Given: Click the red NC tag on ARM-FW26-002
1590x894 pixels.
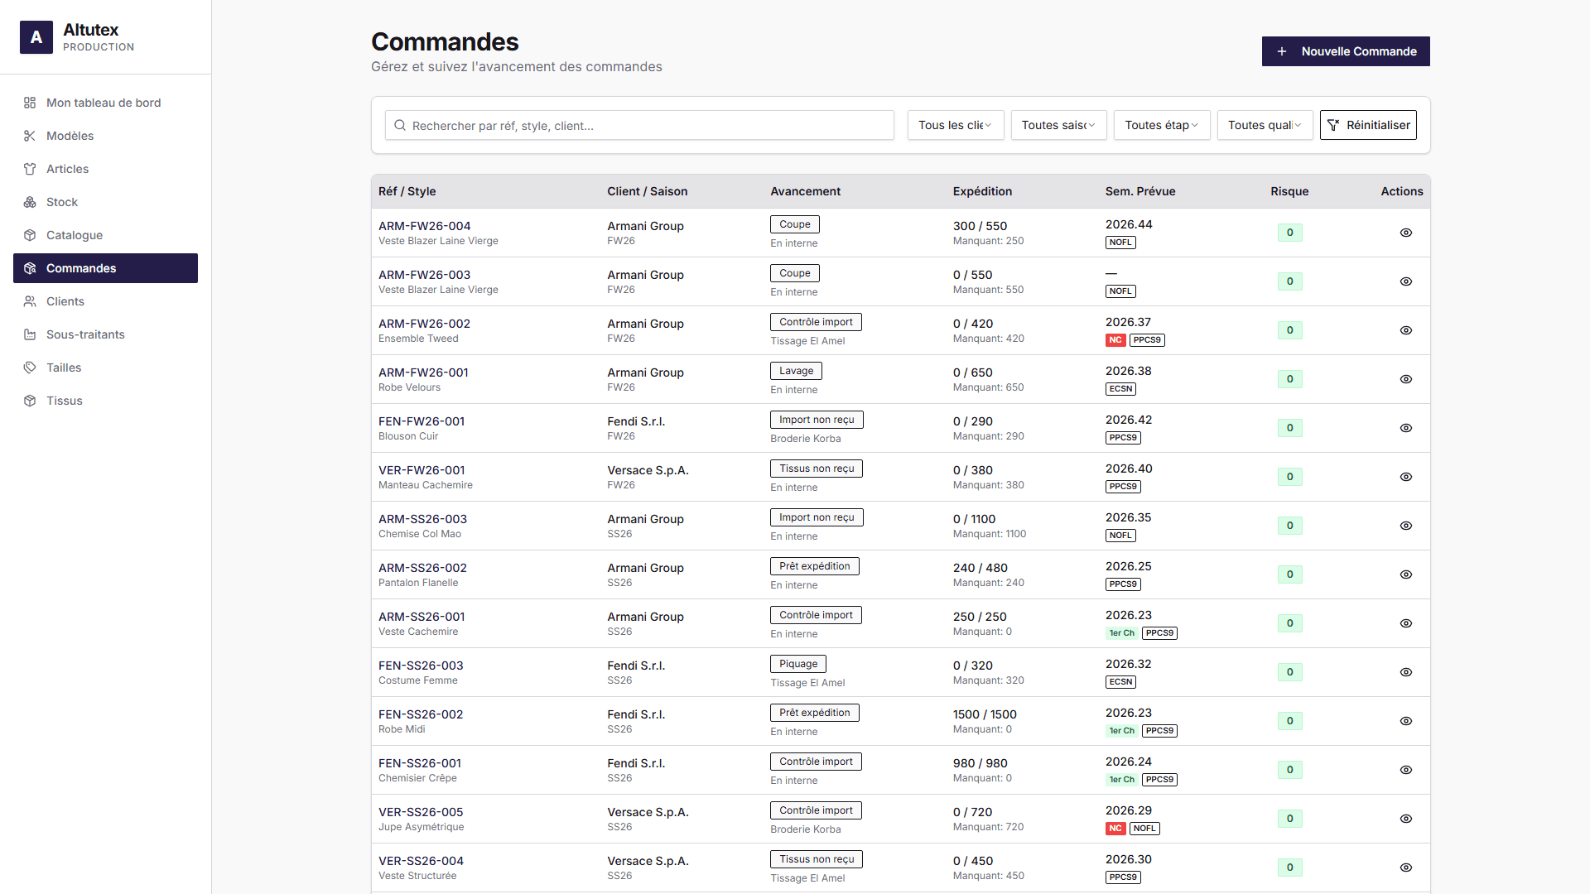Looking at the screenshot, I should pyautogui.click(x=1115, y=340).
